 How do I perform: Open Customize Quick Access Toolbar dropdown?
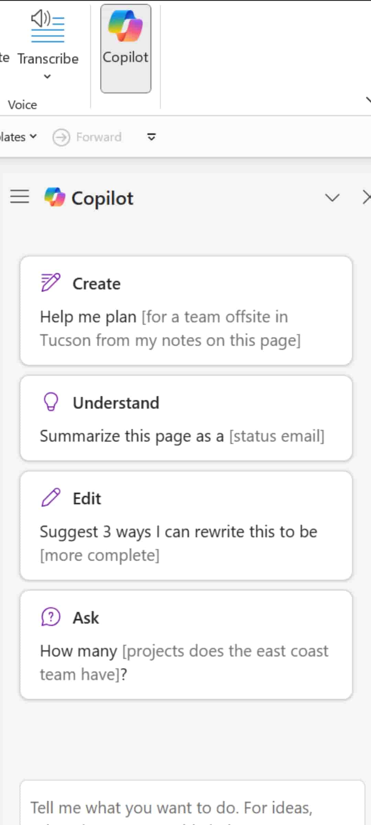click(151, 137)
